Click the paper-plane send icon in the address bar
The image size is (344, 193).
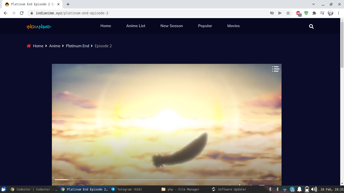pyautogui.click(x=280, y=13)
